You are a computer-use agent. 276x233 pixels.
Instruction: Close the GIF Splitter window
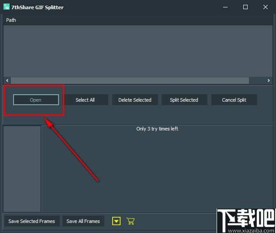pyautogui.click(x=265, y=7)
